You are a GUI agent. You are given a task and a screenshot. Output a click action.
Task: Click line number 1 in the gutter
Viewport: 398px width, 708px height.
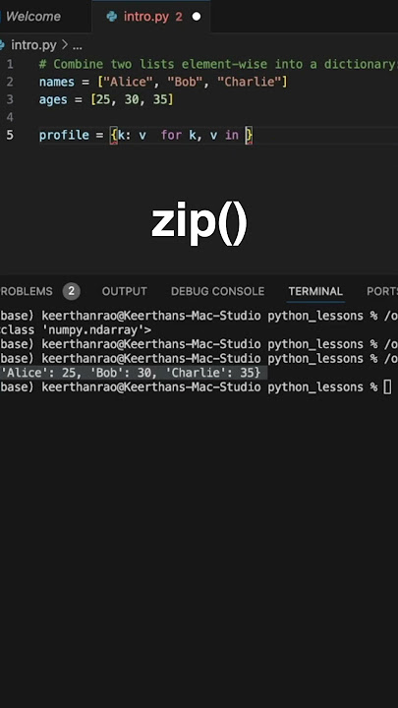click(10, 64)
